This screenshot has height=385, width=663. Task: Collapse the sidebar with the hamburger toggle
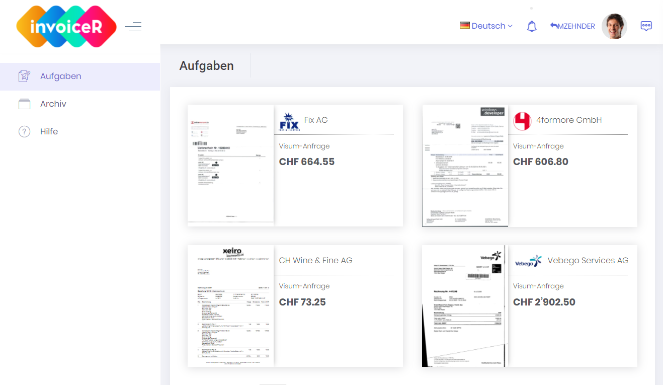(x=133, y=26)
